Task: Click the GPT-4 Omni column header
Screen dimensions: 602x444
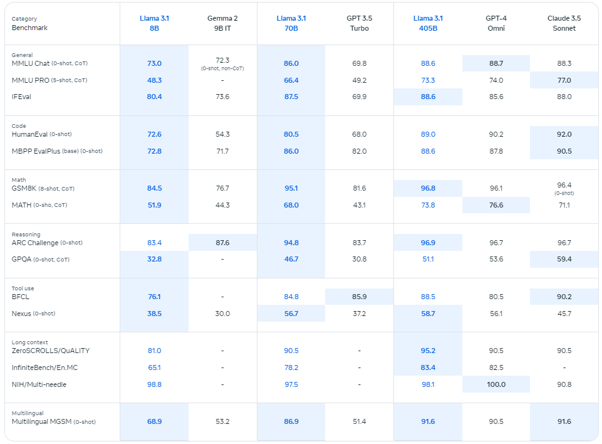Action: click(496, 23)
